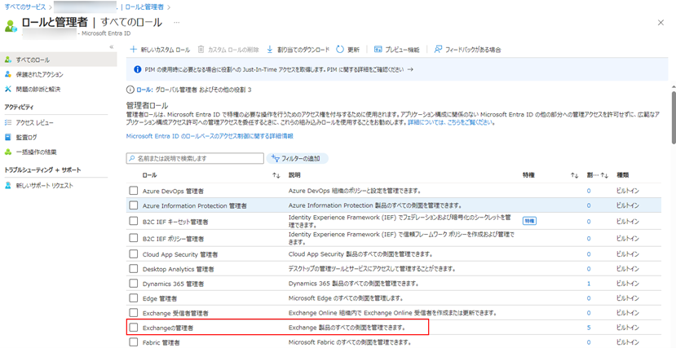Click the refresh icon next to 更新
The image size is (676, 348).
[340, 50]
